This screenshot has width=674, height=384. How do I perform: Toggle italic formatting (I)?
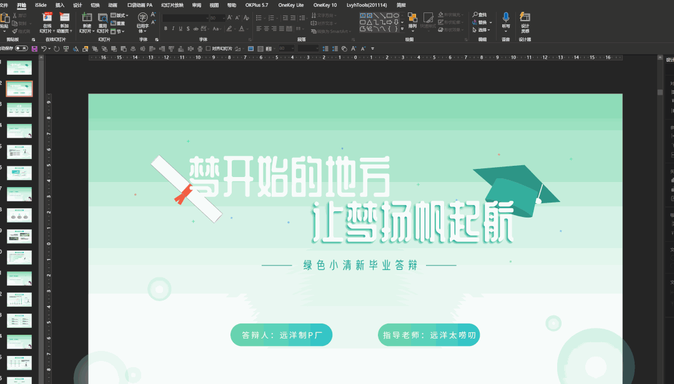coord(173,29)
